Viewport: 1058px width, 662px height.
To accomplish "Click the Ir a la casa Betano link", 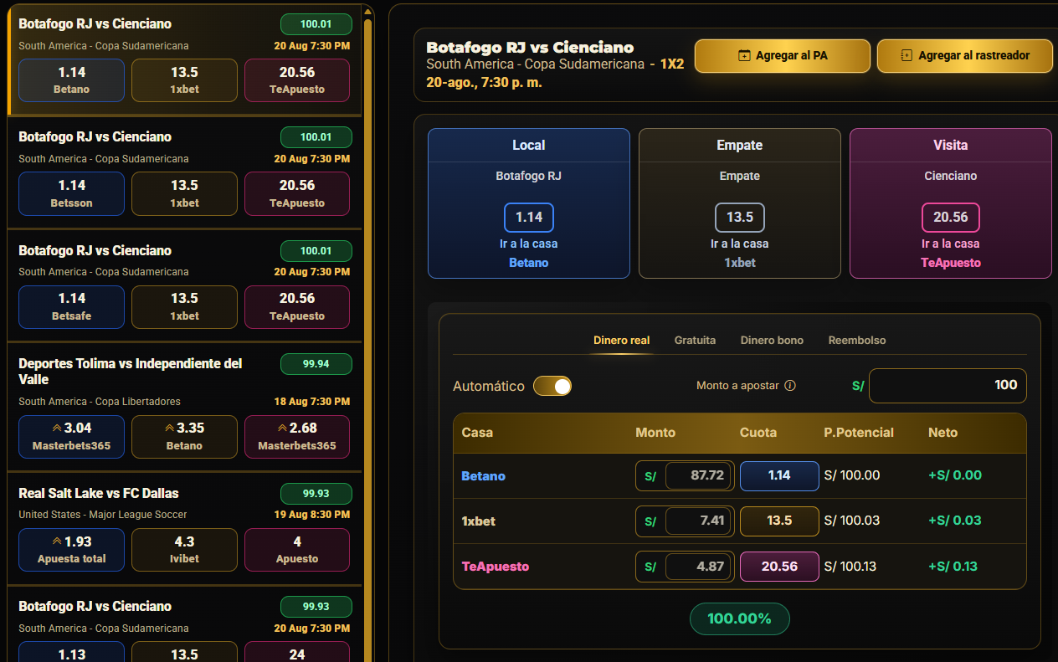I will pos(529,253).
